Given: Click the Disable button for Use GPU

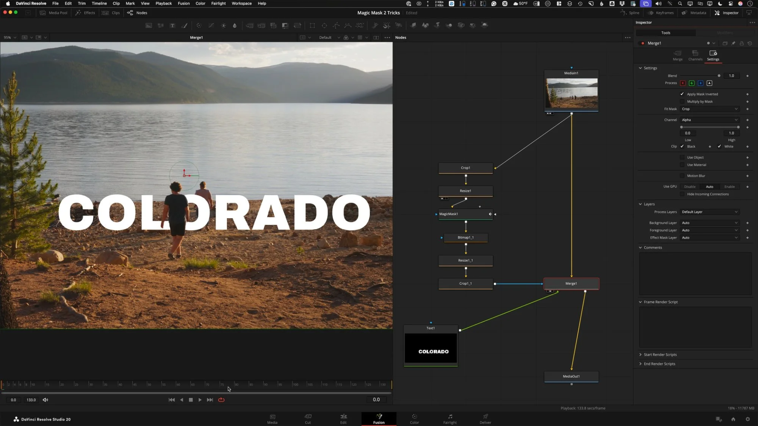Looking at the screenshot, I should (689, 187).
